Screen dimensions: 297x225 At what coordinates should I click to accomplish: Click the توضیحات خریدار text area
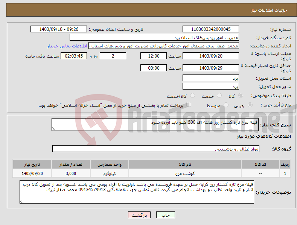(137, 192)
